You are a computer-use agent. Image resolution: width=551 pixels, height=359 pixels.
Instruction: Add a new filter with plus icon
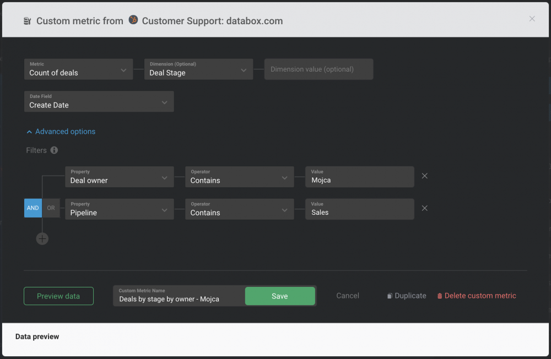click(42, 238)
